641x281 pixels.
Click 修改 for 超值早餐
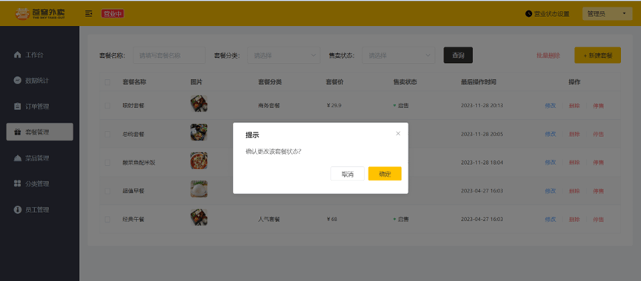point(551,191)
